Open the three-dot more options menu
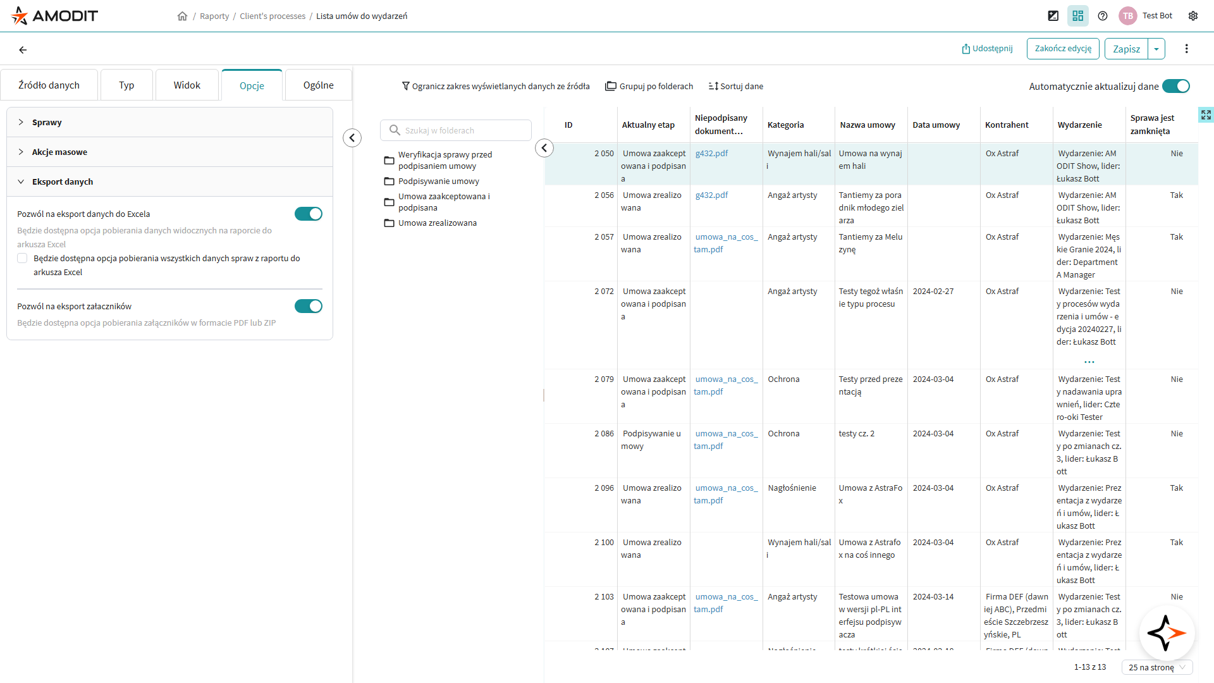 pyautogui.click(x=1186, y=49)
